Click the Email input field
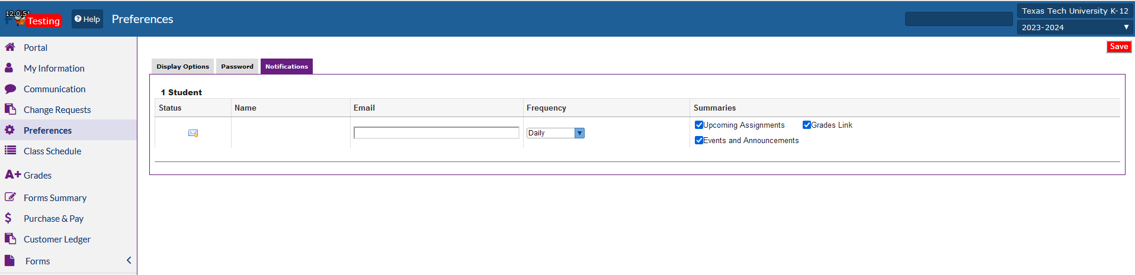The width and height of the screenshot is (1135, 275). pos(437,133)
